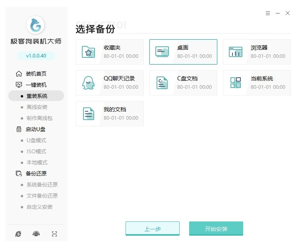
Task: Open the customer service headset icon
Action: coord(36,234)
